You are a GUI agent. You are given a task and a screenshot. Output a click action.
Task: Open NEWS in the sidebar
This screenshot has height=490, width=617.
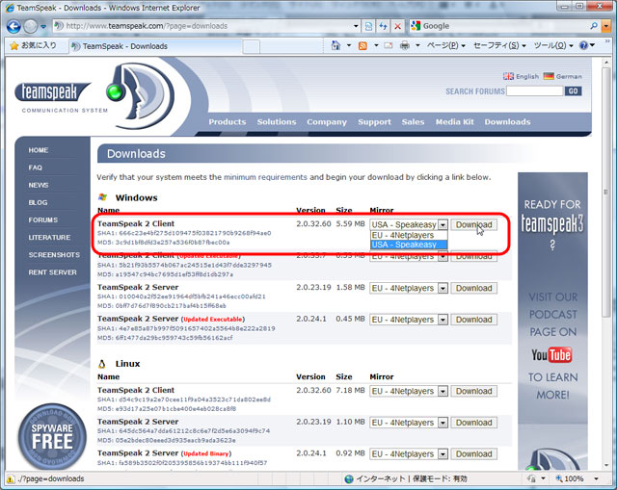pos(39,185)
